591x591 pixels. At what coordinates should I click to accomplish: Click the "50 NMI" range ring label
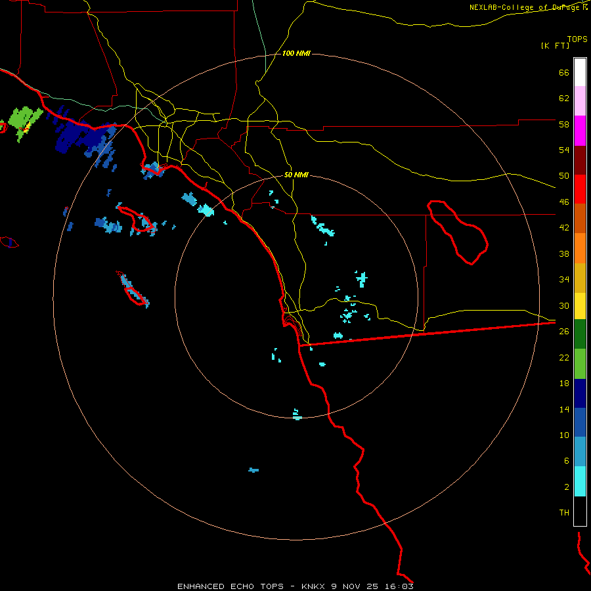click(296, 175)
